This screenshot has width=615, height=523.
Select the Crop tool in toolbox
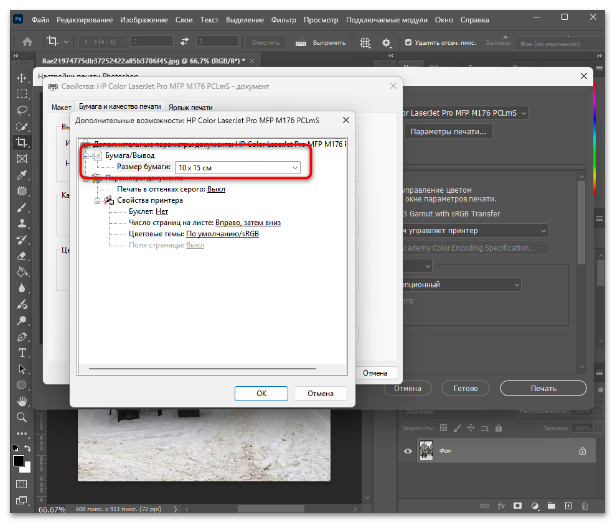pyautogui.click(x=22, y=142)
